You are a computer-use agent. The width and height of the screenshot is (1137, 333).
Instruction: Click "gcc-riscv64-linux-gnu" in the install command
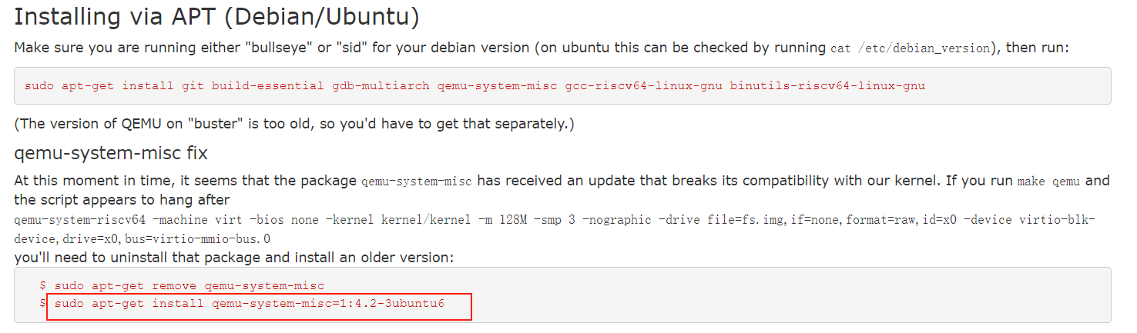click(644, 85)
